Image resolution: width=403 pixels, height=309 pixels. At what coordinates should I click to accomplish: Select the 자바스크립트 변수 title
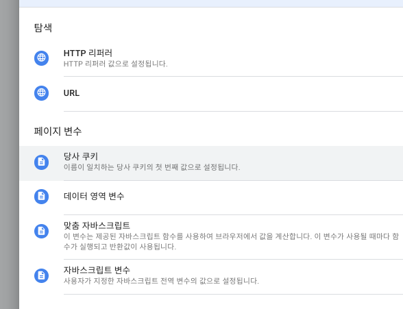pyautogui.click(x=97, y=270)
